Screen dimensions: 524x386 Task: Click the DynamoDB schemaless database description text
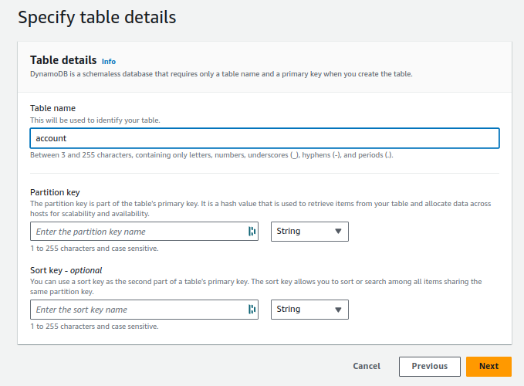[x=221, y=74]
